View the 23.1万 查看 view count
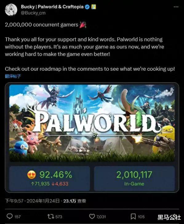The image size is (184, 224). (x=74, y=201)
